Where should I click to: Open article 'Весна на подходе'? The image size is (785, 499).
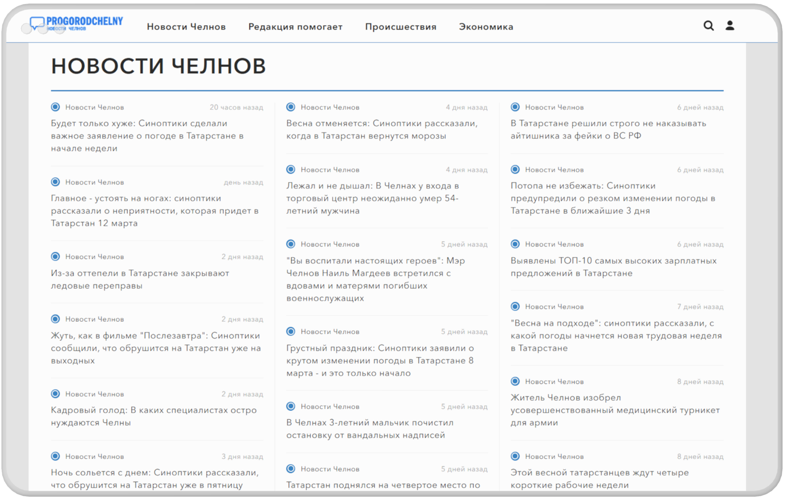(616, 336)
